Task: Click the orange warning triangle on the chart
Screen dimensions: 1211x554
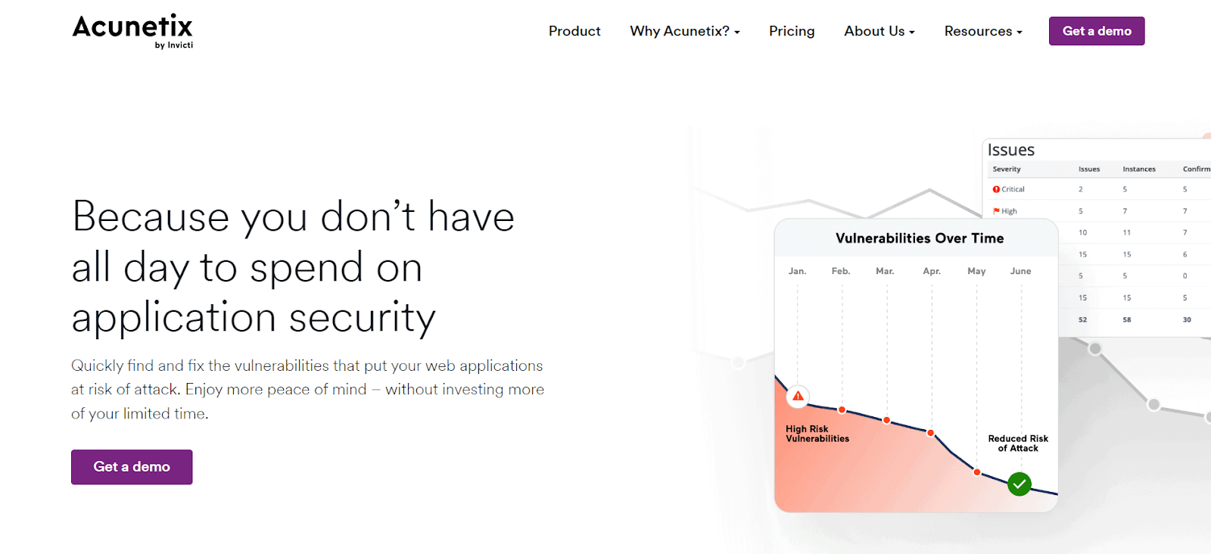Action: [x=797, y=396]
